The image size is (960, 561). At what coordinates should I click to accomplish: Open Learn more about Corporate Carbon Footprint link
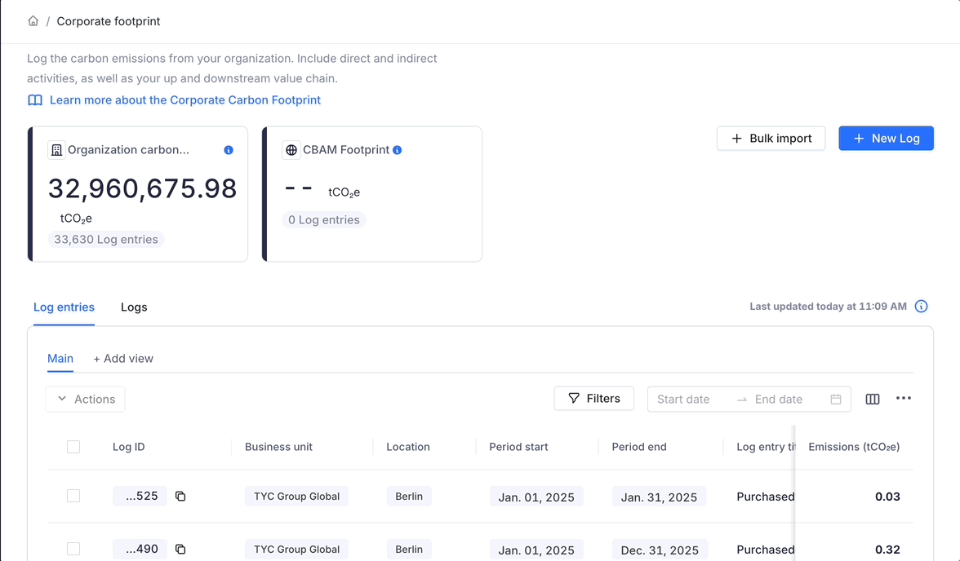(x=184, y=100)
